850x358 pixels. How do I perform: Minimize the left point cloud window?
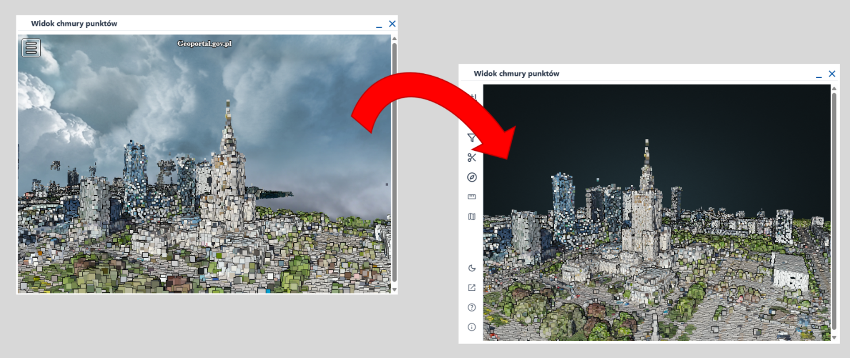click(379, 26)
